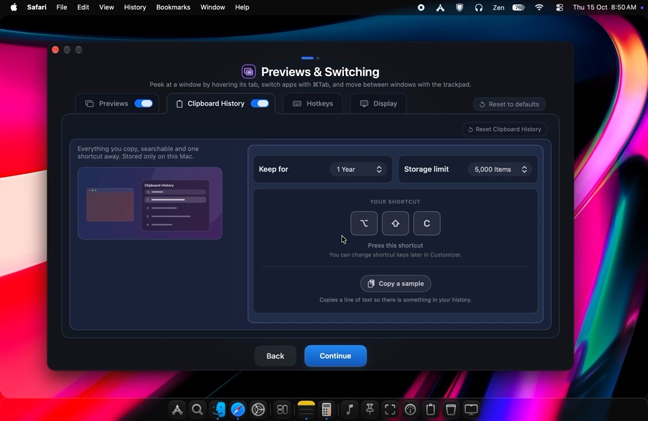The image size is (648, 421).
Task: Click the display monitor dock icon
Action: (471, 409)
